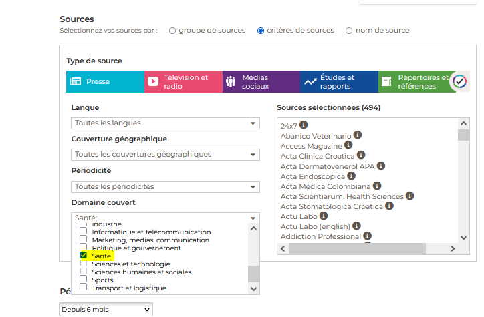Click the info icon next to 24x7
484x317 pixels.
tap(304, 125)
